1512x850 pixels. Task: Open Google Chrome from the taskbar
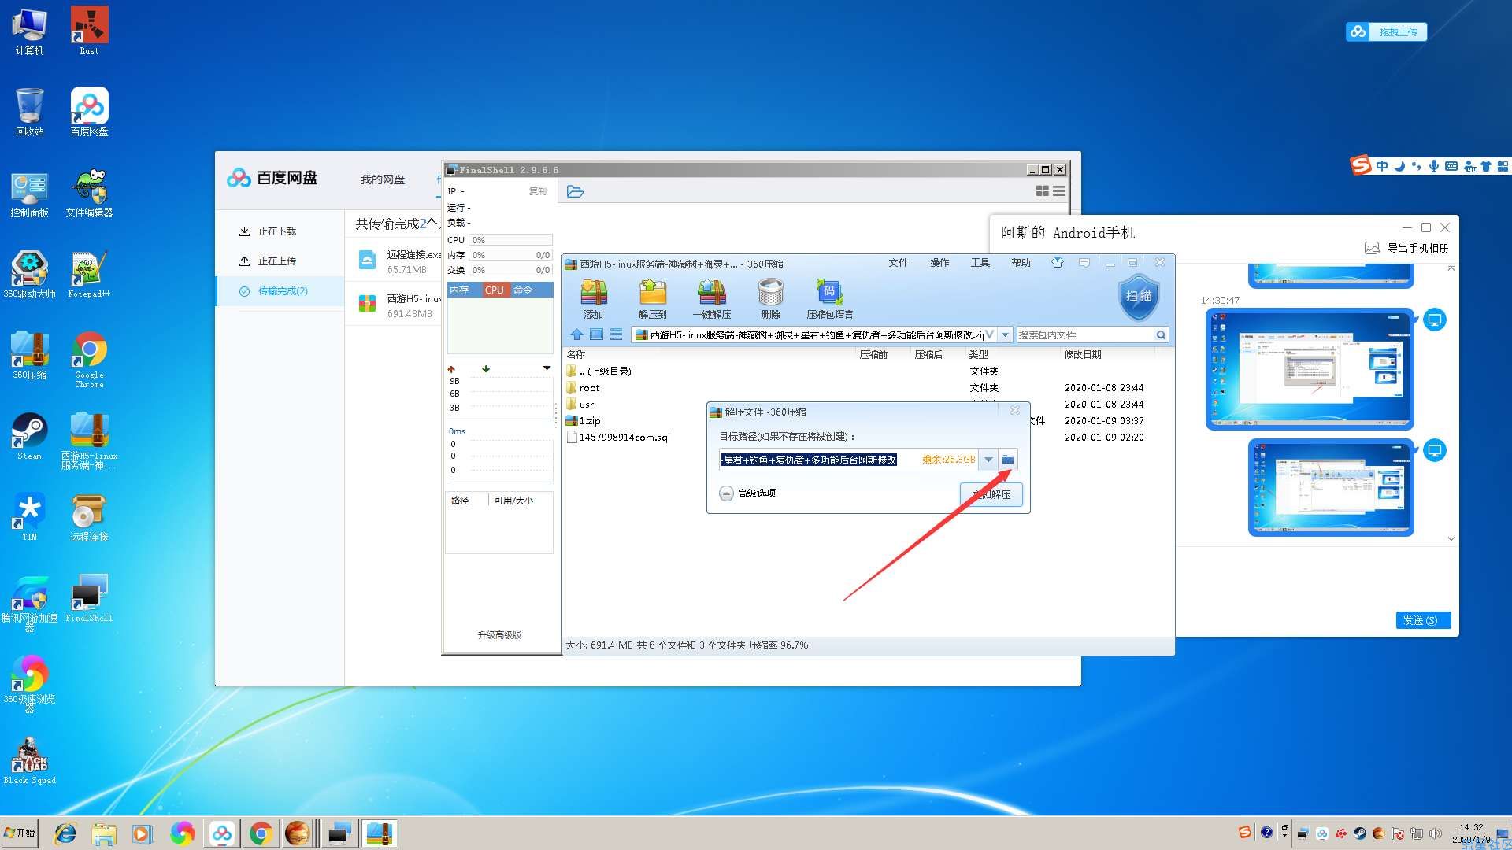click(261, 833)
